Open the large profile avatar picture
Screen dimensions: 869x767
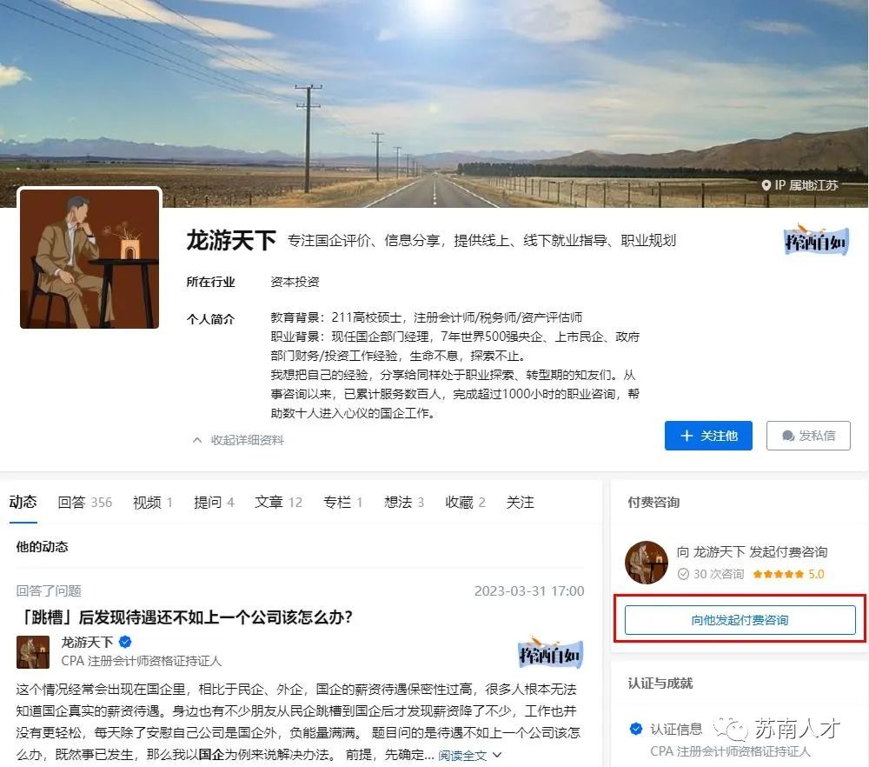point(90,259)
